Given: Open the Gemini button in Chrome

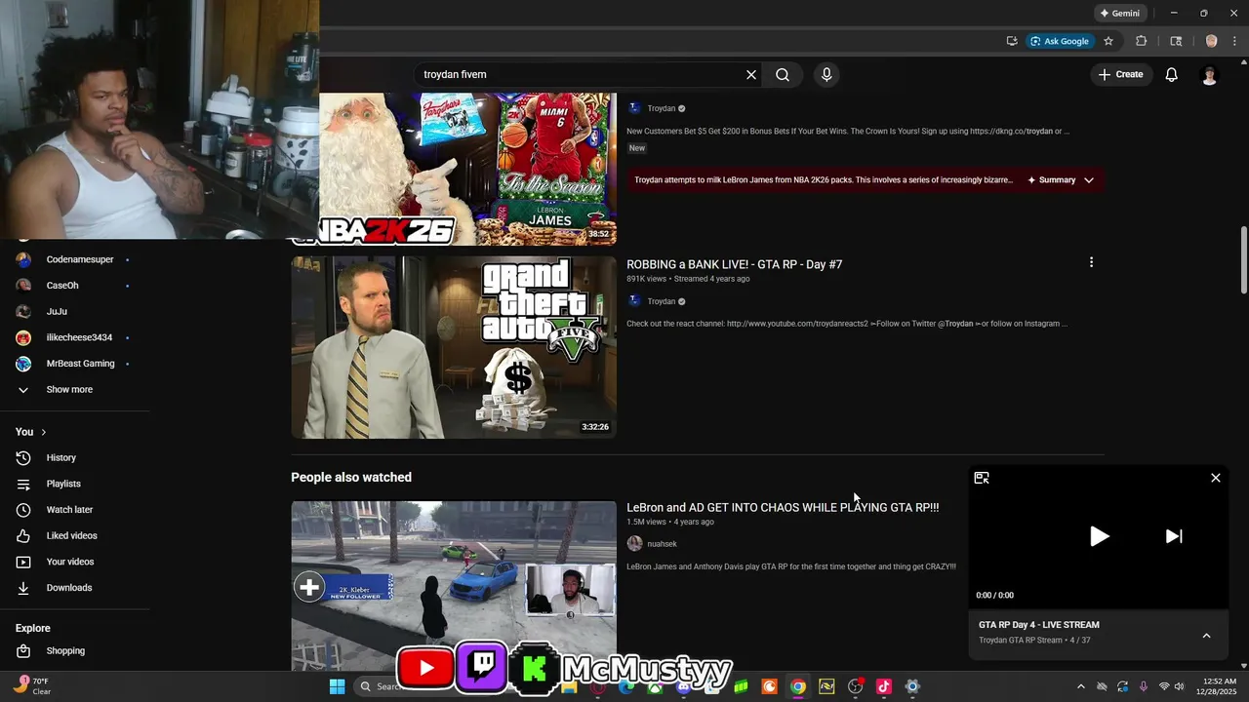Looking at the screenshot, I should [1118, 14].
